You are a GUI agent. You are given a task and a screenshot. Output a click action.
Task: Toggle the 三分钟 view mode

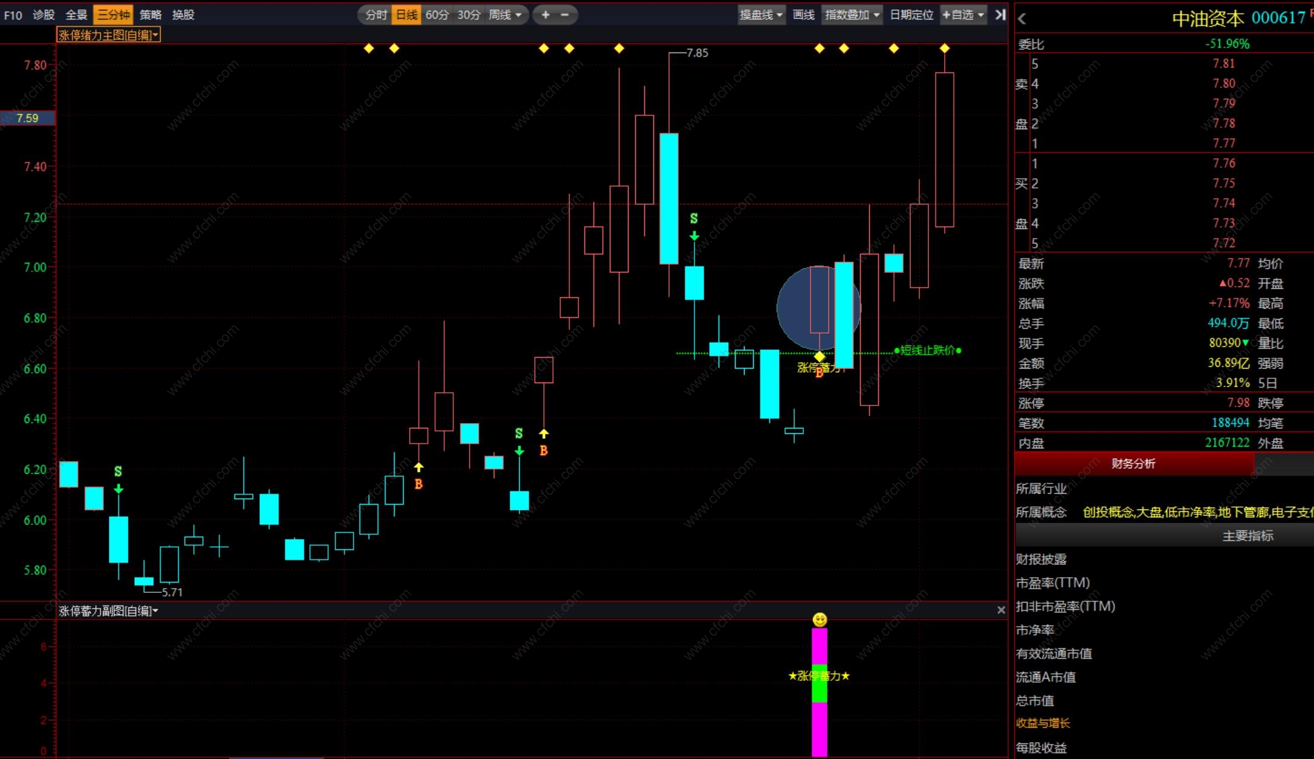tap(113, 15)
